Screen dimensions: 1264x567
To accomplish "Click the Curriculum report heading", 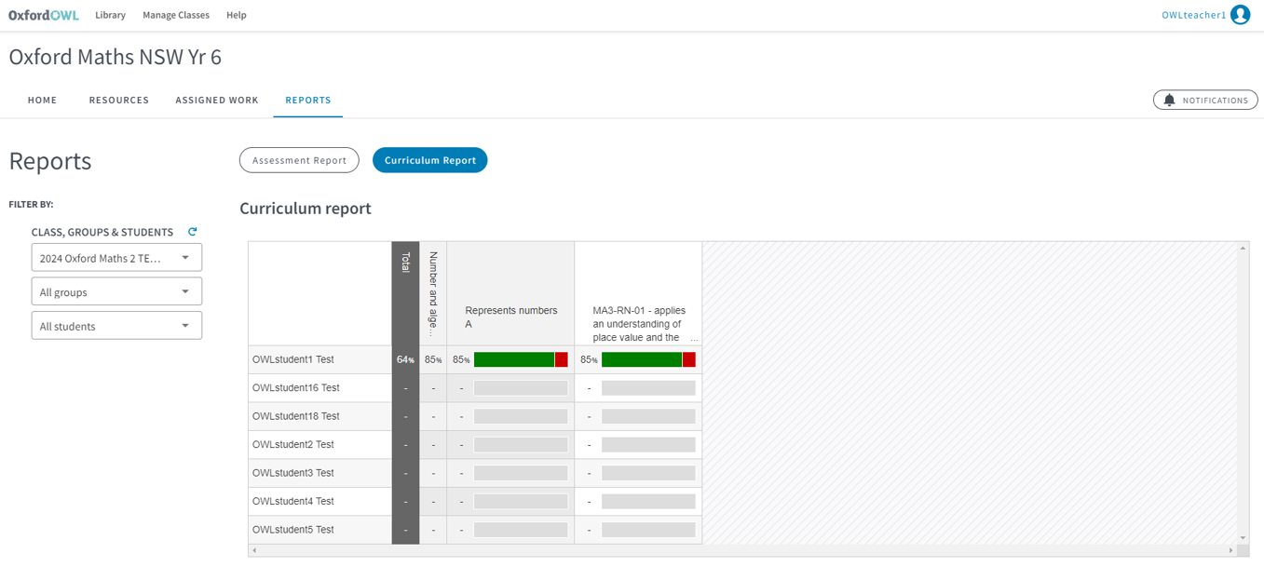I will (x=306, y=209).
